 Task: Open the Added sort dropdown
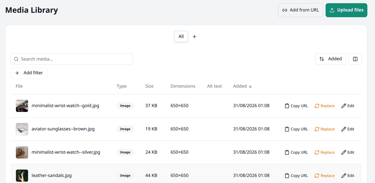tap(331, 59)
